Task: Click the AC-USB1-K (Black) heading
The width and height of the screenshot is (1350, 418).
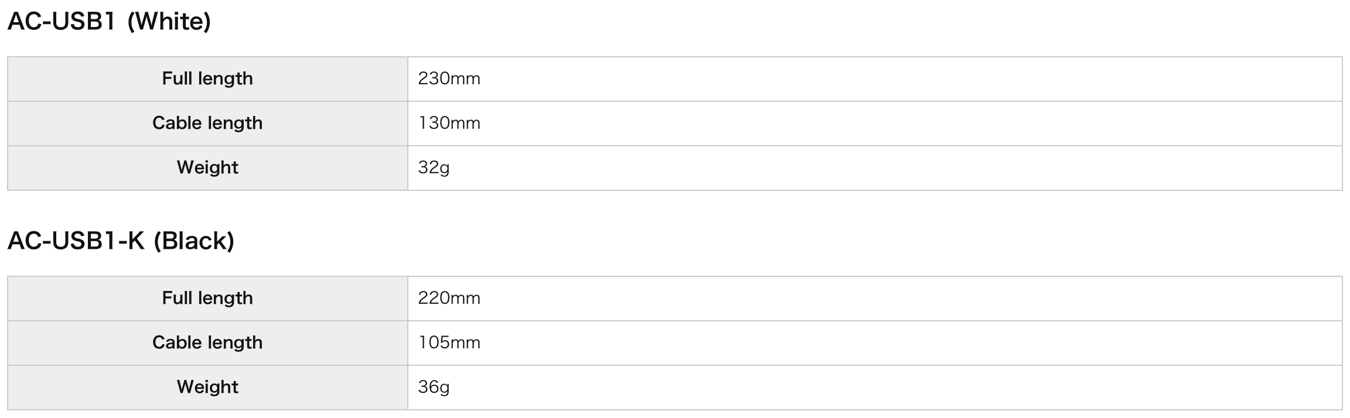Action: [x=121, y=241]
